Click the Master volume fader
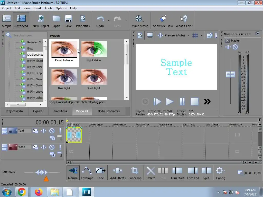263x197 pixels. [x=230, y=74]
